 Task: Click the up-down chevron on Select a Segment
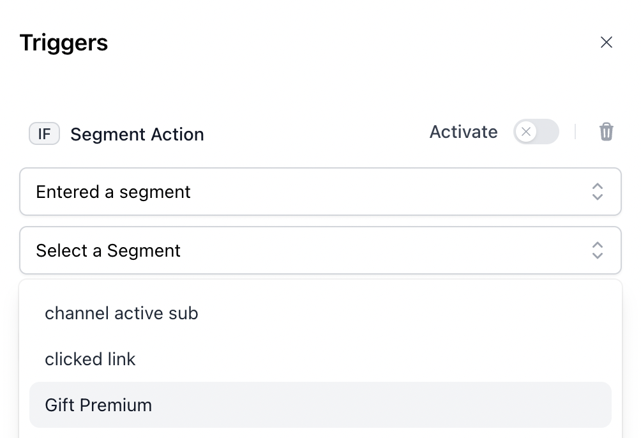[x=597, y=250]
